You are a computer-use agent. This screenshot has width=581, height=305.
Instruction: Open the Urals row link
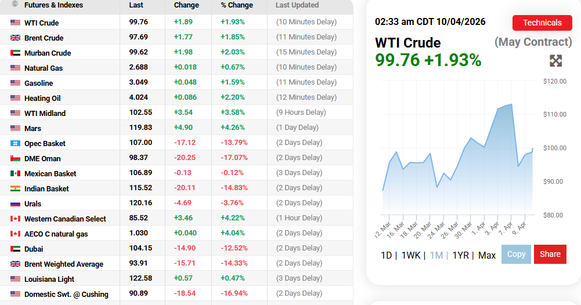tap(33, 204)
